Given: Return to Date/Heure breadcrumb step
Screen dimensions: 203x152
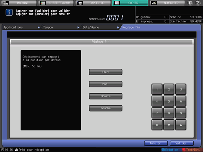Looking at the screenshot, I should 91,27.
